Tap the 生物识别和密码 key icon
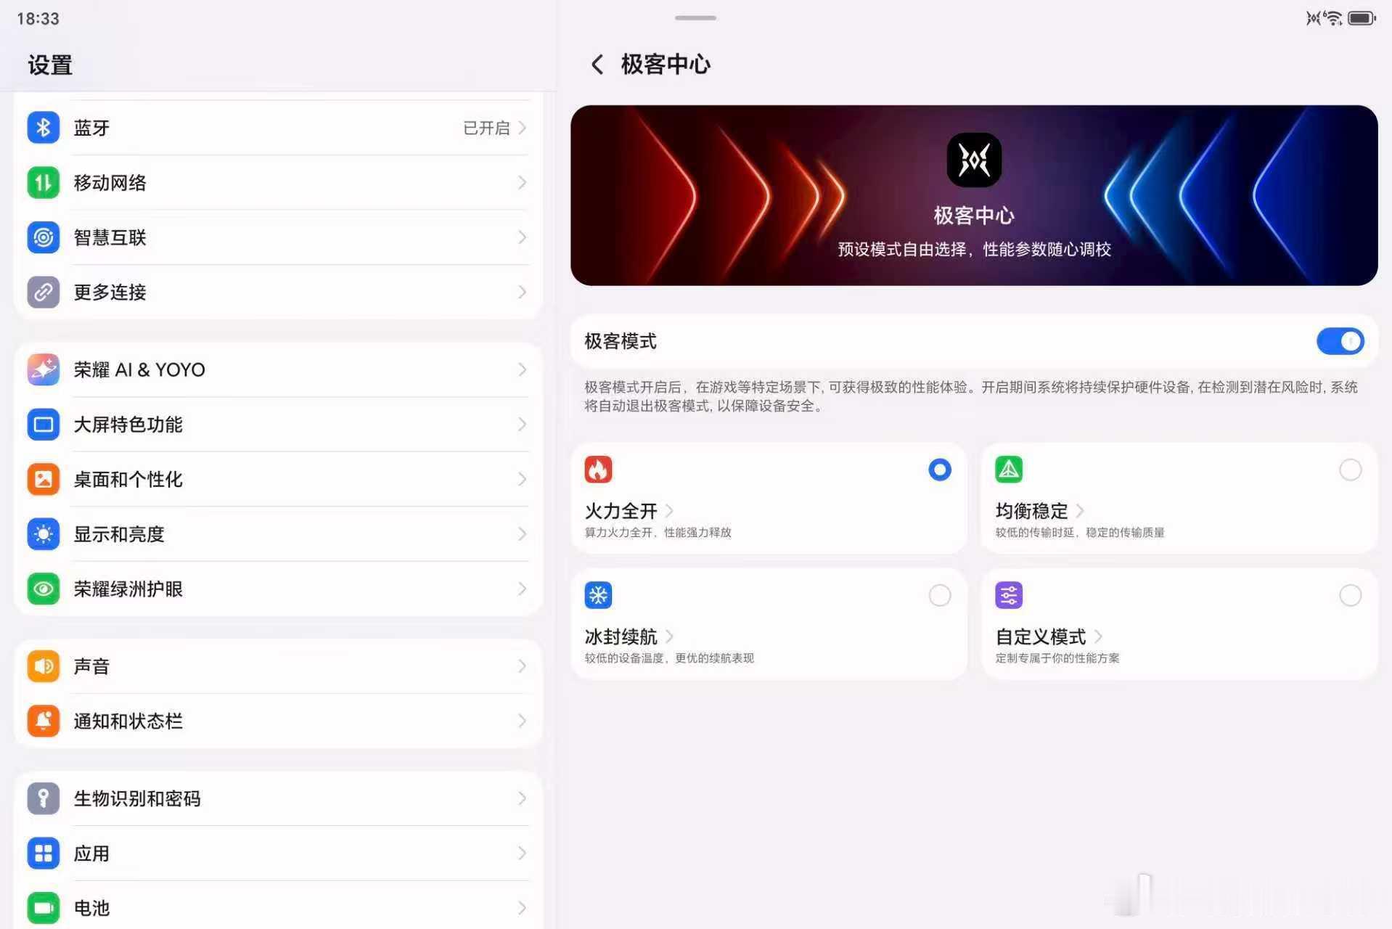Image resolution: width=1392 pixels, height=929 pixels. tap(43, 798)
